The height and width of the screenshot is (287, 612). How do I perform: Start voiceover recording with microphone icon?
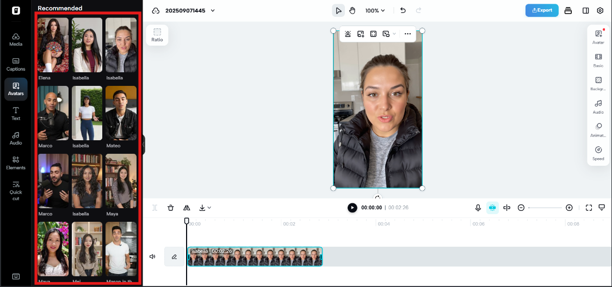[478, 208]
